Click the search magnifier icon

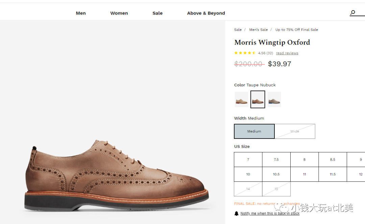(352, 13)
